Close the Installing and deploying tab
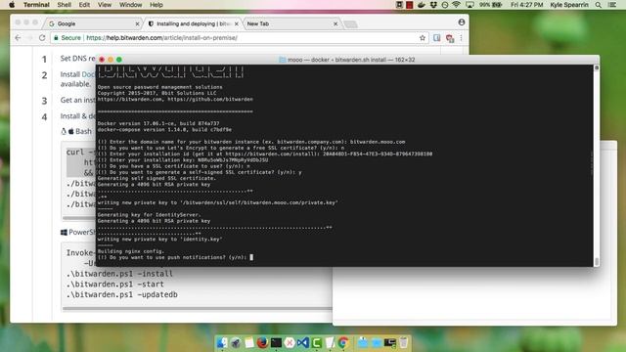Image resolution: width=626 pixels, height=352 pixels. 237,23
